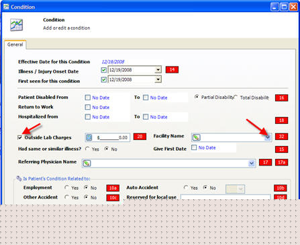This screenshot has width=300, height=245.
Task: Click the Give First Date "No Date" text
Action: (207, 147)
